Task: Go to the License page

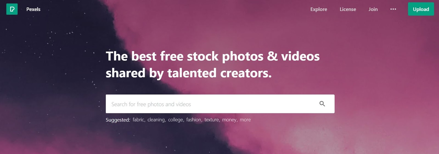Action: (x=348, y=9)
